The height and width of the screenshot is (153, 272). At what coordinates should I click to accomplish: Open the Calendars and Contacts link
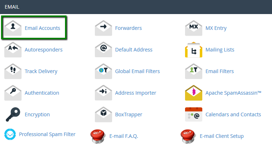[233, 114]
